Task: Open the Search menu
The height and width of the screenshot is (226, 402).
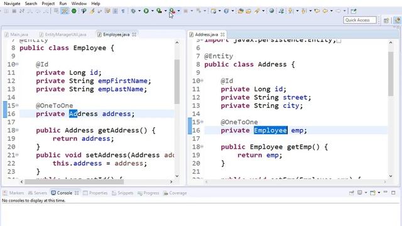Action: click(x=31, y=4)
